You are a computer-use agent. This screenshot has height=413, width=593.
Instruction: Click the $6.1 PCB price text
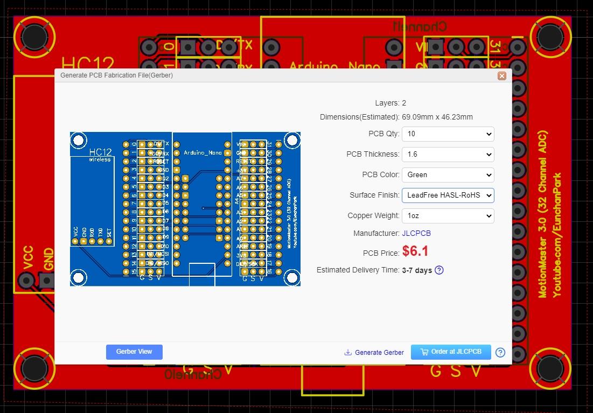tap(415, 251)
